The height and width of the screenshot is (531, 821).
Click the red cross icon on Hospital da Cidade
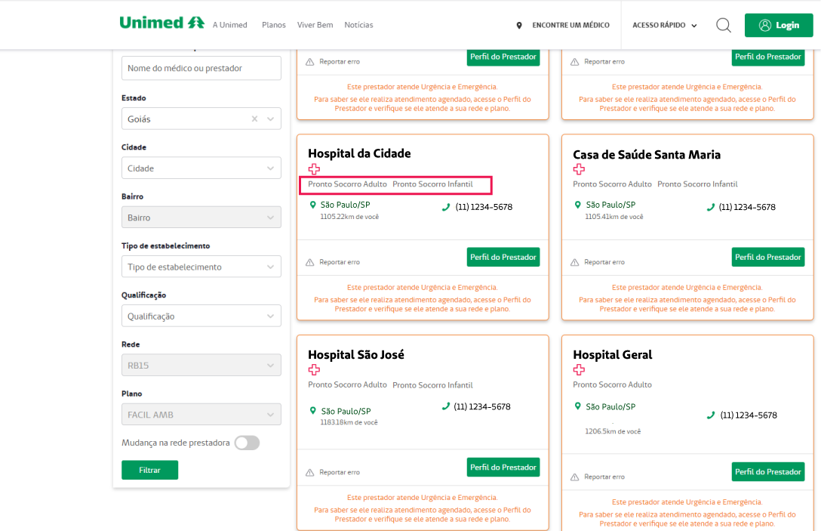click(x=314, y=168)
